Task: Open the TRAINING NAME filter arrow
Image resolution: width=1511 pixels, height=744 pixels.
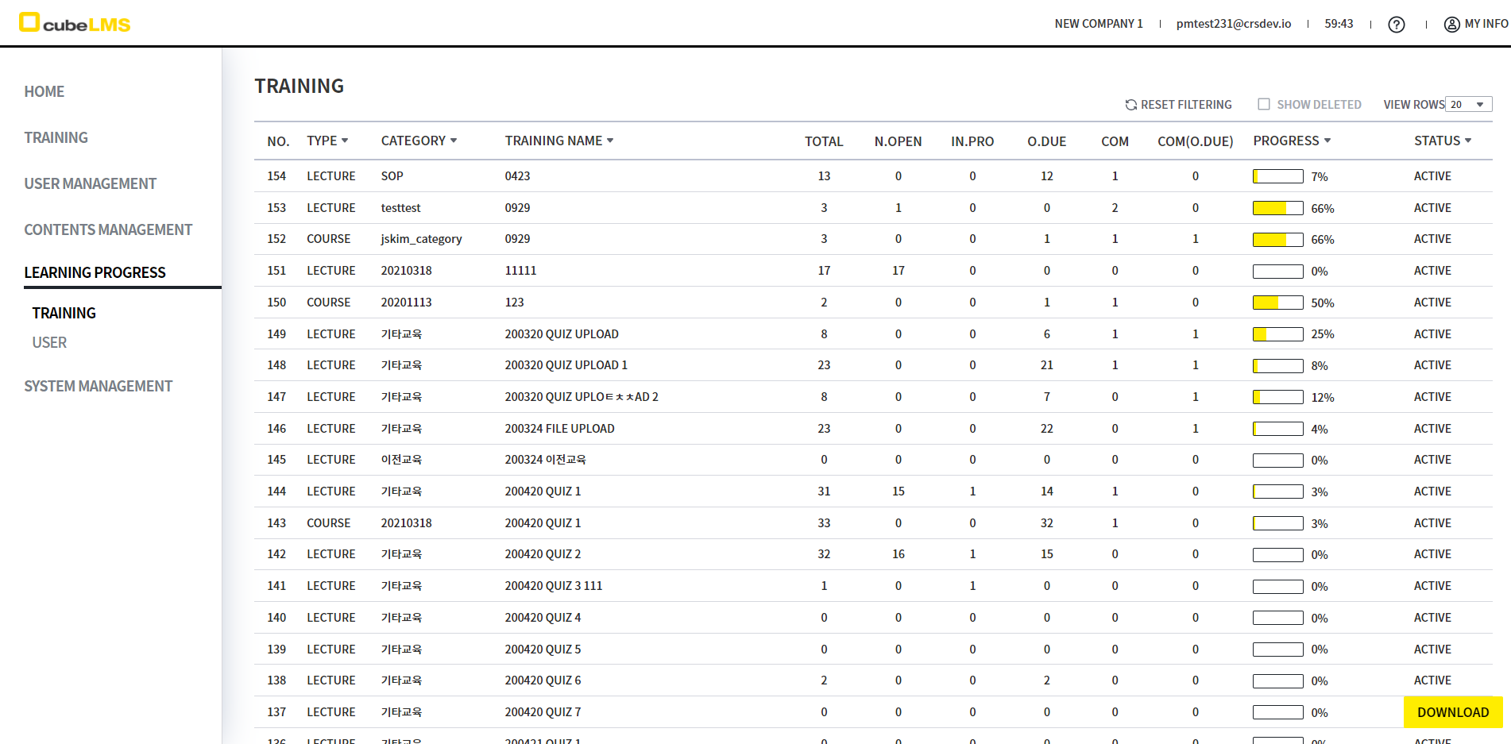Action: [x=610, y=141]
